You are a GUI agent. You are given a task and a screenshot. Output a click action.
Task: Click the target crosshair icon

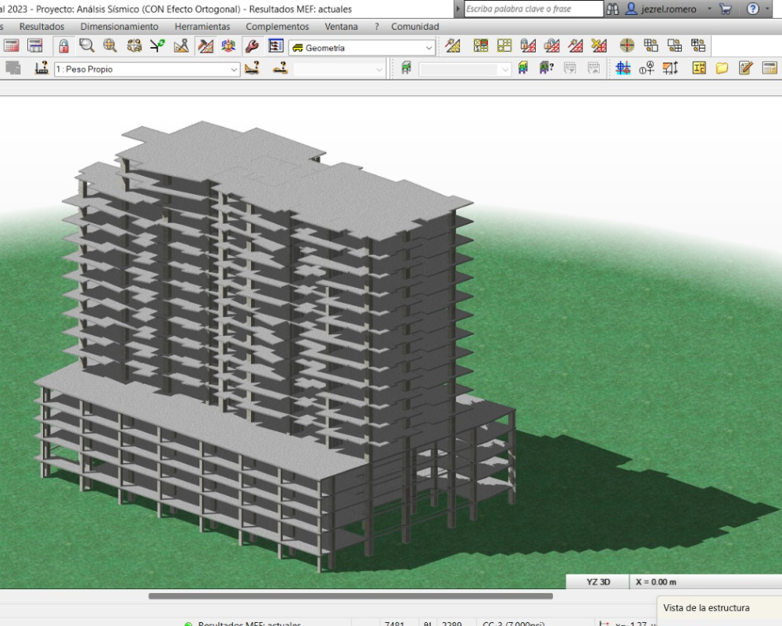pos(627,46)
